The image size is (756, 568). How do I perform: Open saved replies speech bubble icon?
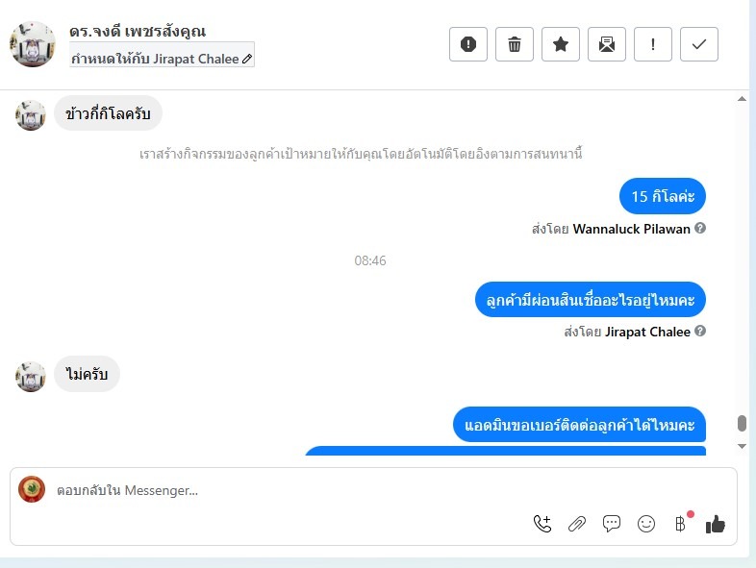[612, 524]
